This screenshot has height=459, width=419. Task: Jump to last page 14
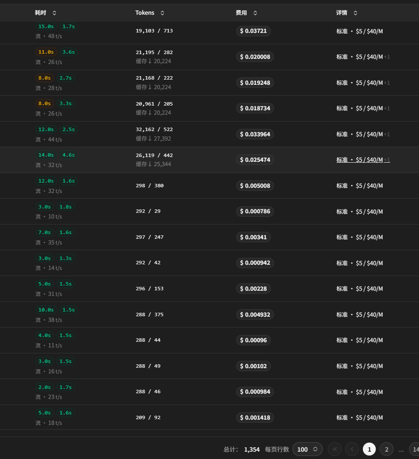(x=414, y=449)
